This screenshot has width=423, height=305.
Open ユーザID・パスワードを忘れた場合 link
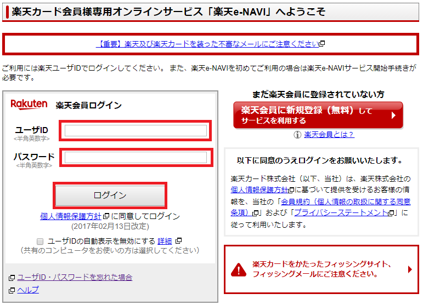click(x=75, y=277)
